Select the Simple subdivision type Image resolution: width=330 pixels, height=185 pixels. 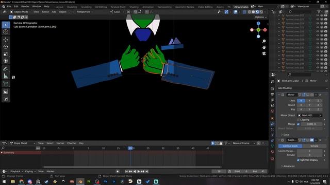[315, 146]
